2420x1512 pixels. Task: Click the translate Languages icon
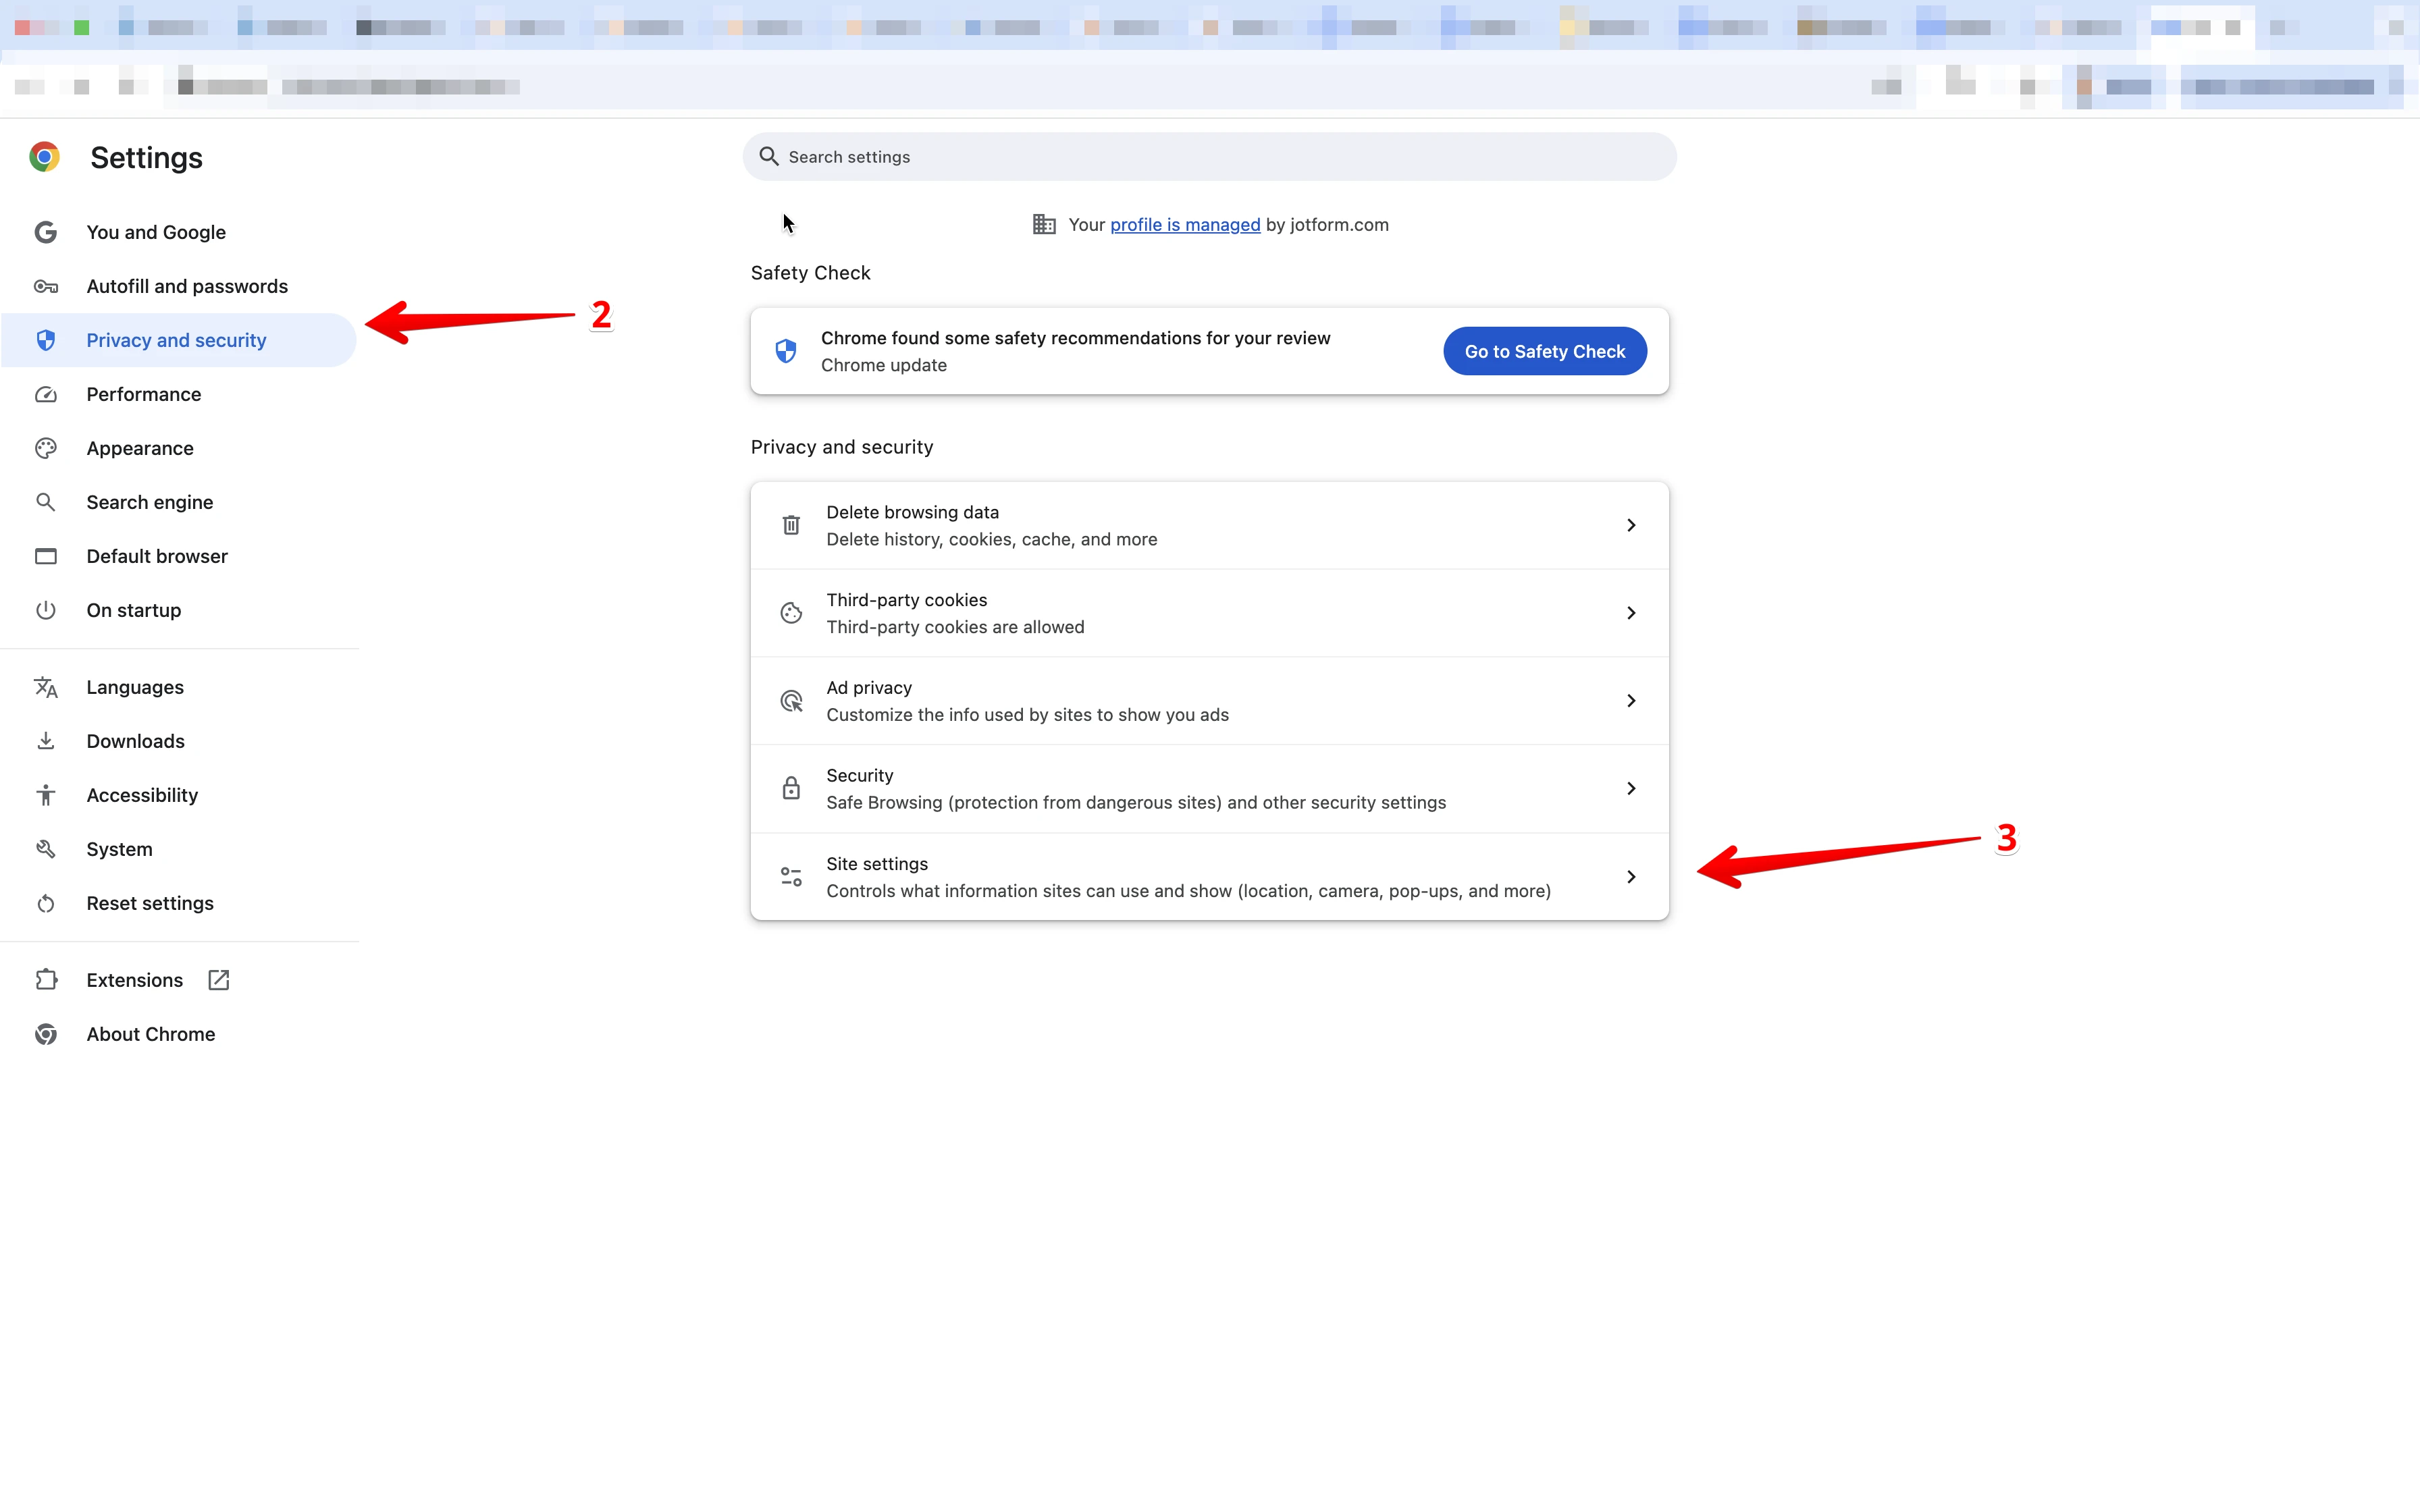[x=46, y=687]
